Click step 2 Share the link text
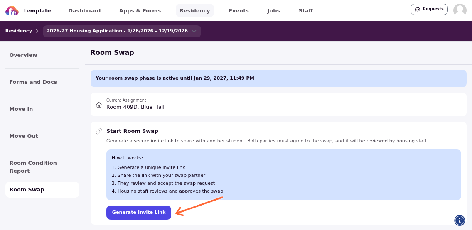This screenshot has height=230, width=472. click(158, 175)
